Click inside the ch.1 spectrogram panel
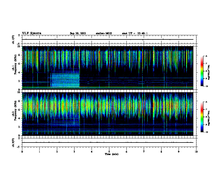Viewport: 221px width, 170px height. [108, 68]
